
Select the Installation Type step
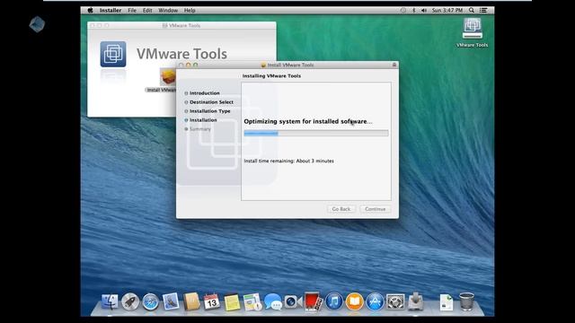209,111
